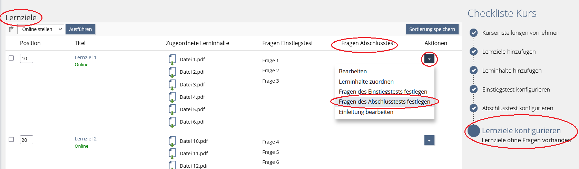Click the checkmark icon for Einstiegstest konfigurieren
This screenshot has width=579, height=169.
(473, 89)
